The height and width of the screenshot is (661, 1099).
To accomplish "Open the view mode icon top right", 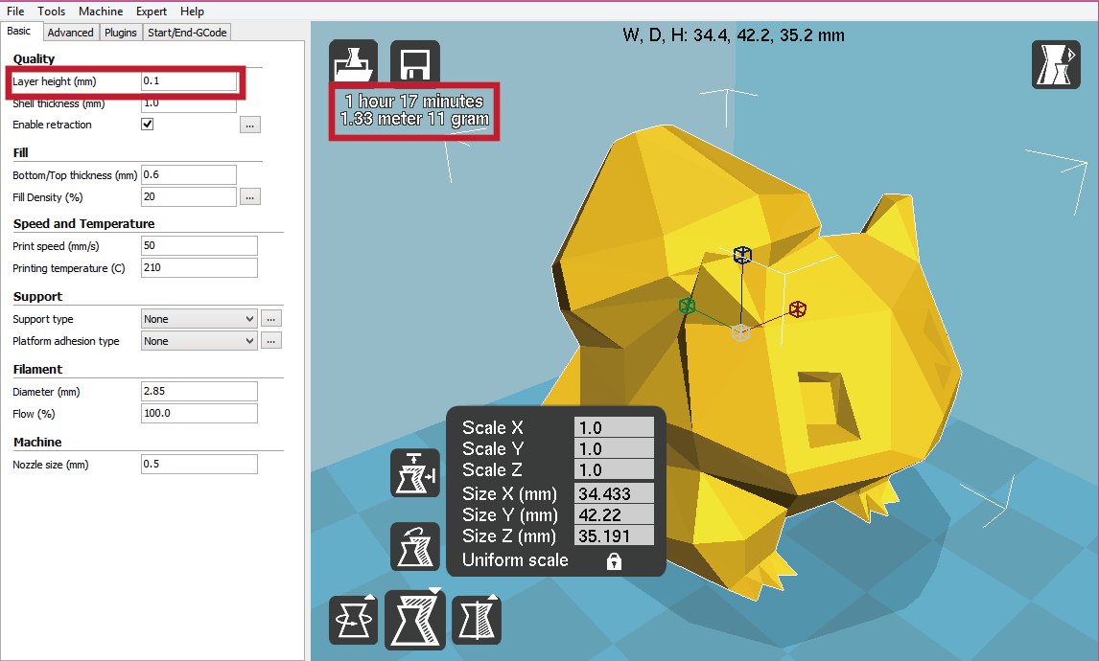I will pos(1055,64).
